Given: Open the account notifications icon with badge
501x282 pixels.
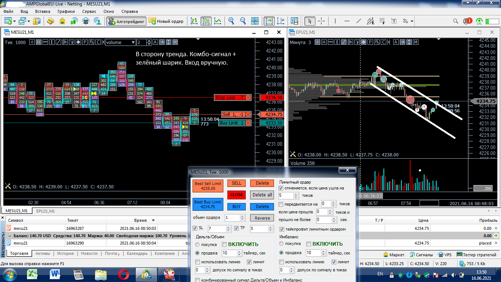Looking at the screenshot, I should (x=468, y=21).
